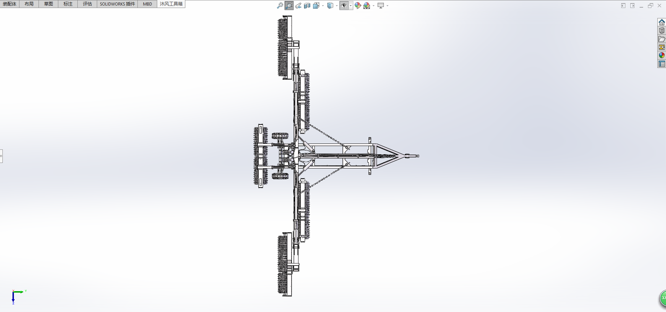Switch to the 布局 tab
Image resolution: width=666 pixels, height=312 pixels.
click(29, 4)
